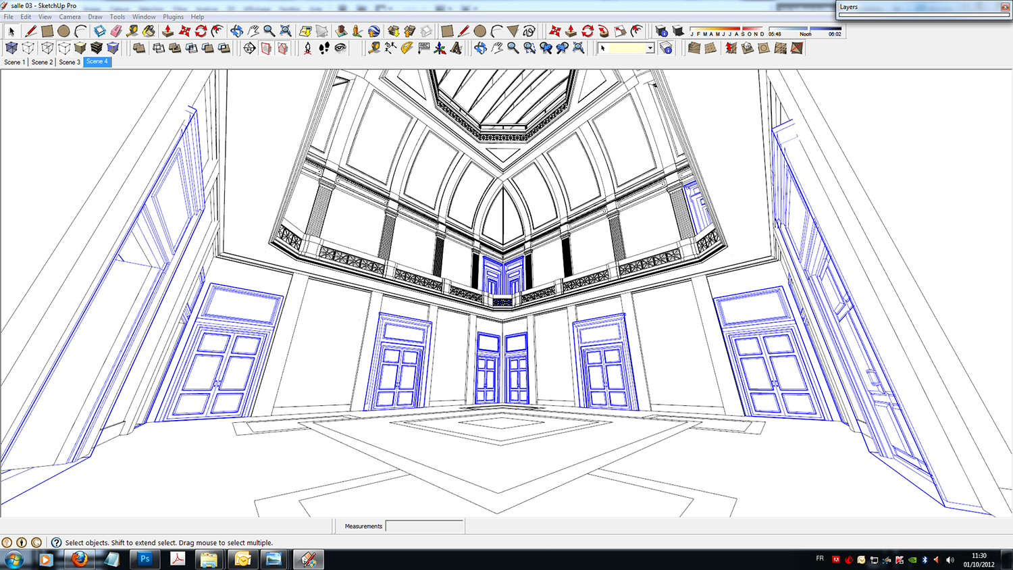Select the Eraser tool
This screenshot has height=570, width=1013.
116,31
